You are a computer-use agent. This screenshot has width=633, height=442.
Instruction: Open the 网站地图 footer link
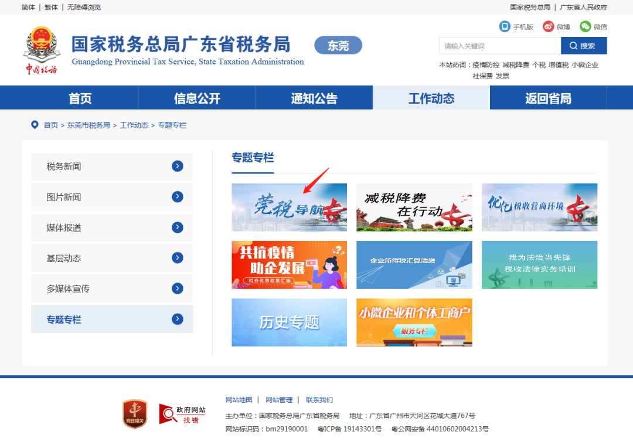point(239,400)
